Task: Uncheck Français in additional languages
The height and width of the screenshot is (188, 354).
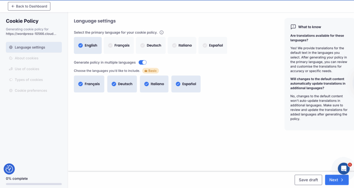Action: (x=89, y=84)
